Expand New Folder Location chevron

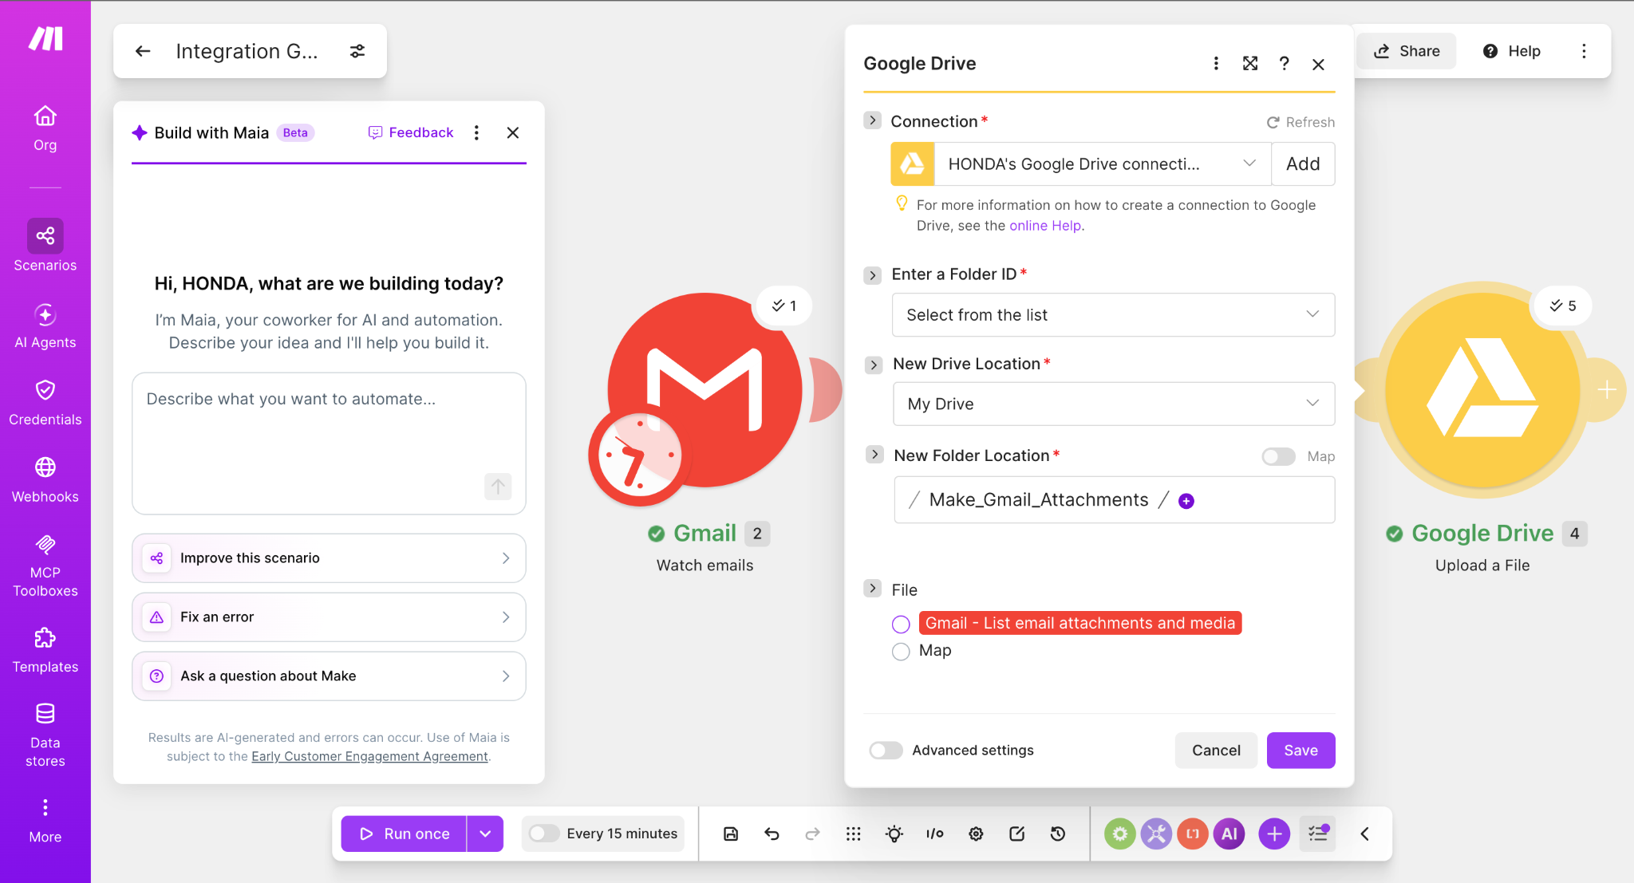click(874, 454)
